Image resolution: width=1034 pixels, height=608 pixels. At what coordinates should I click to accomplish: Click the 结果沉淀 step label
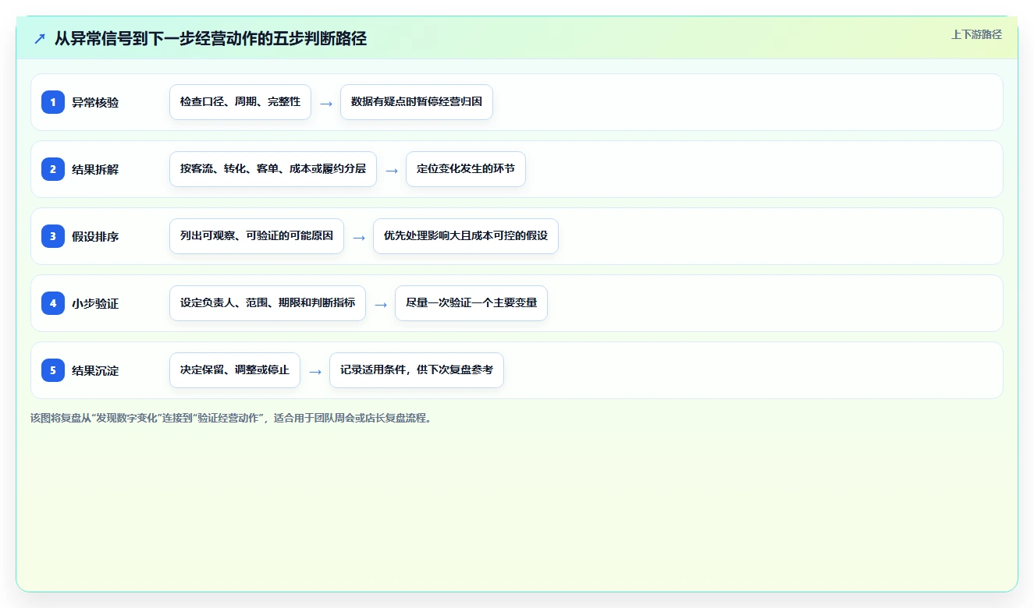point(95,370)
